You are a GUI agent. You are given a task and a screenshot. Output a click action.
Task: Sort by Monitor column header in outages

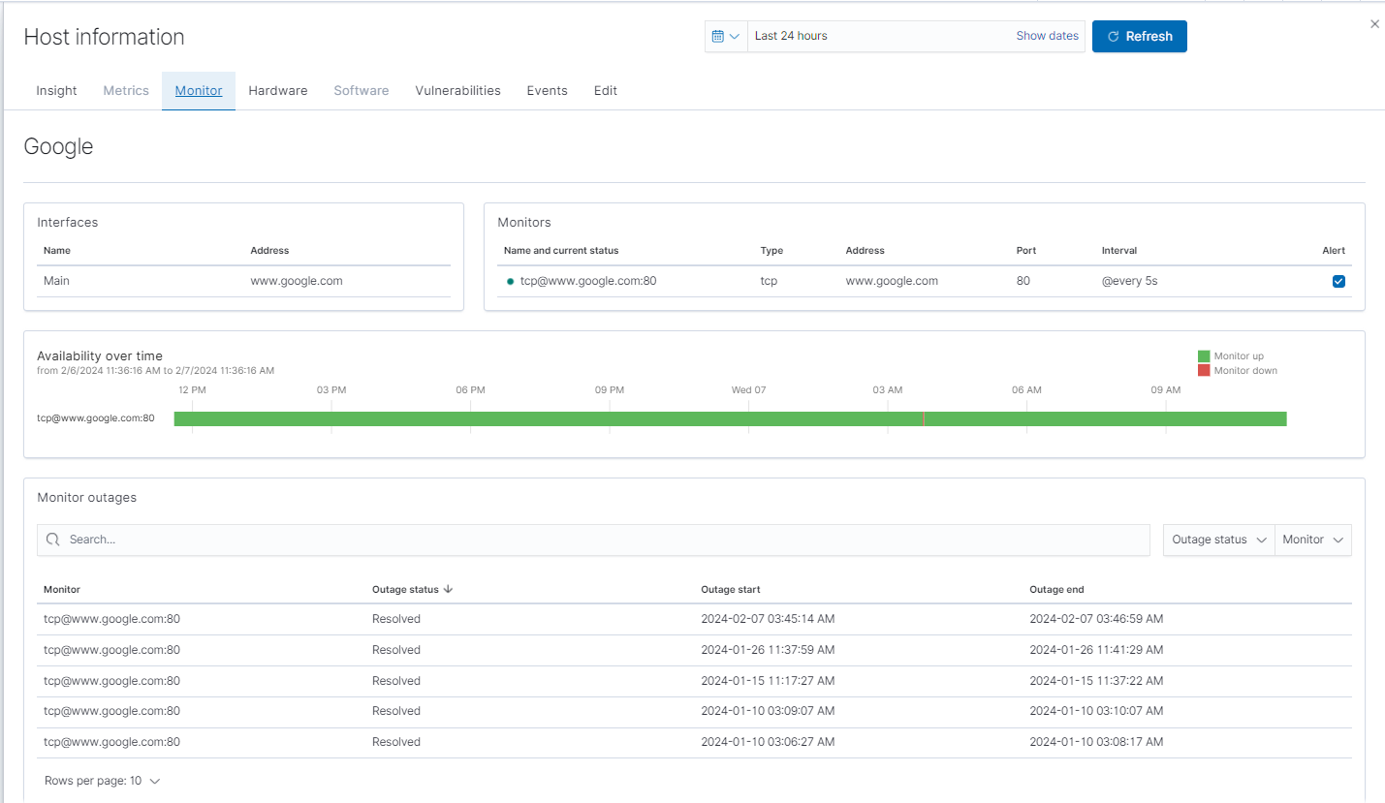[62, 589]
